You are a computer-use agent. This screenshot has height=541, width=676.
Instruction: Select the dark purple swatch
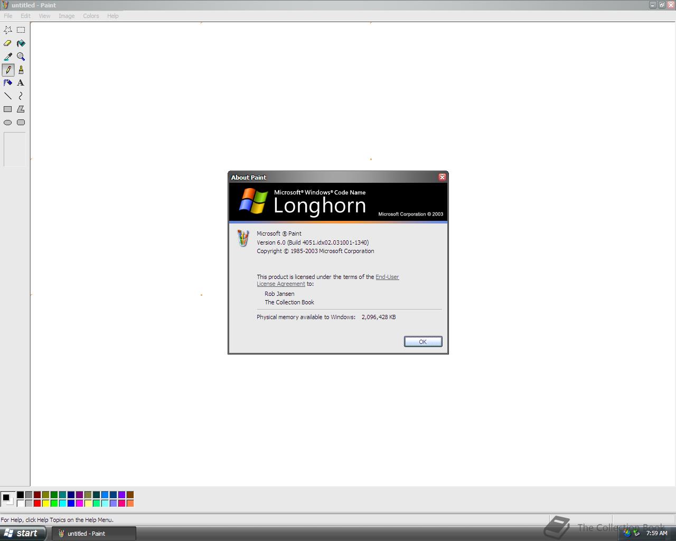(x=80, y=495)
